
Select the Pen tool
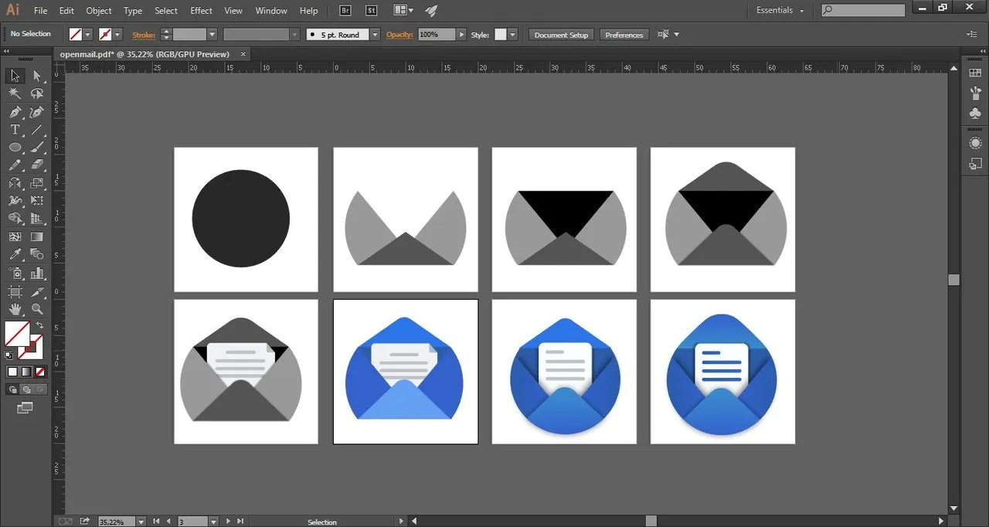[x=15, y=112]
